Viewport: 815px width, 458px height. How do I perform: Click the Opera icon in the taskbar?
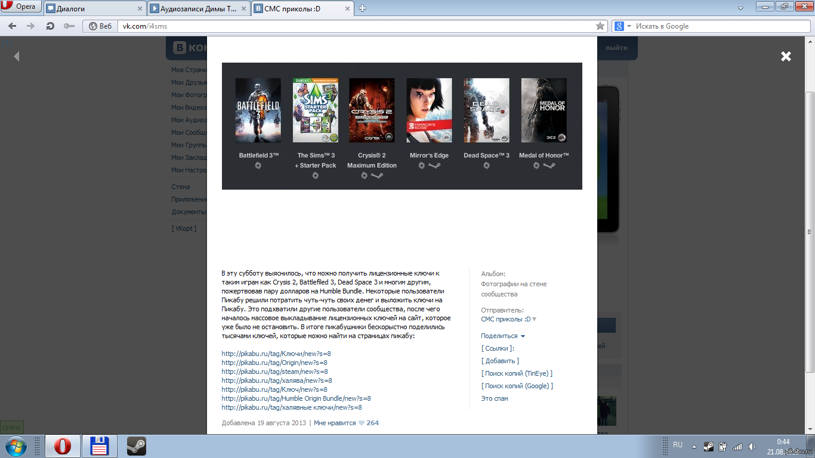[63, 446]
